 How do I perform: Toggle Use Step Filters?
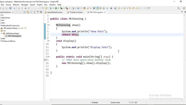coord(46,8)
